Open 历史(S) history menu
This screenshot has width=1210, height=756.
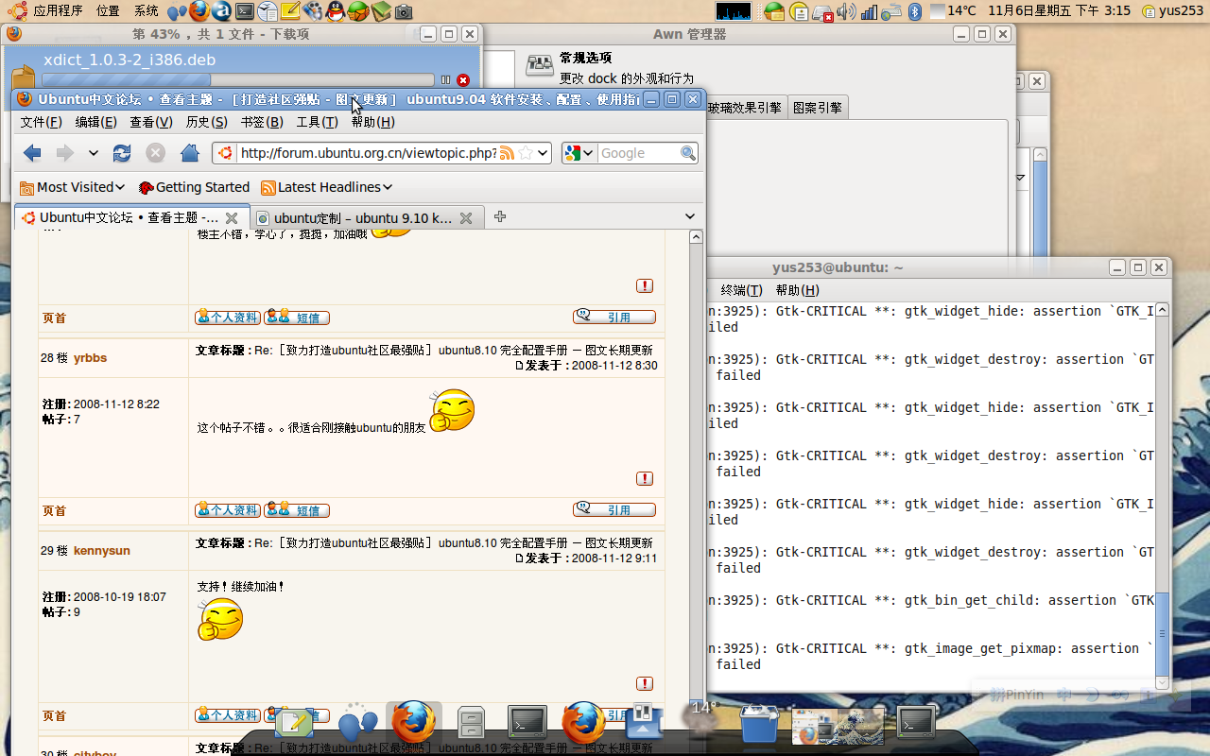[x=206, y=122]
